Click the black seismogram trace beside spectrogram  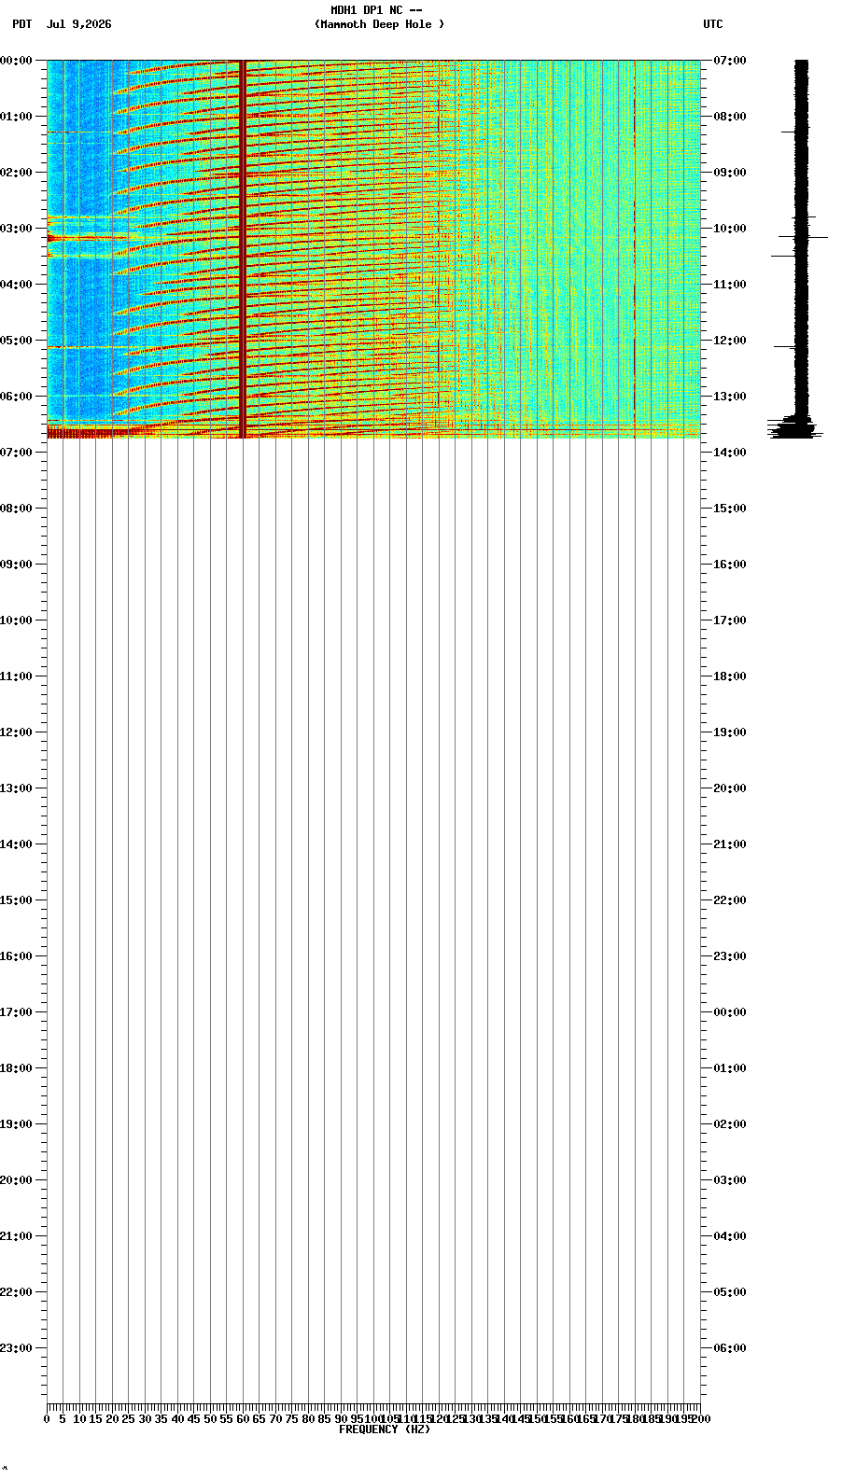point(801,249)
